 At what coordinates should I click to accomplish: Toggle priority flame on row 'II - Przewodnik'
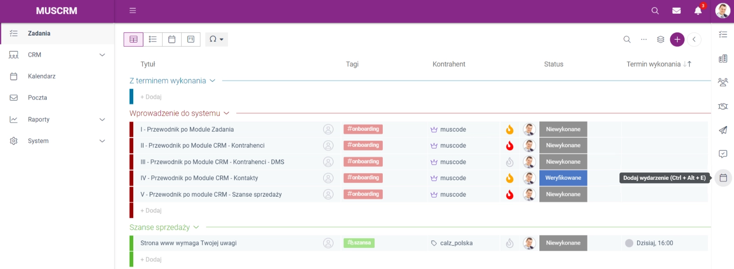pos(510,145)
